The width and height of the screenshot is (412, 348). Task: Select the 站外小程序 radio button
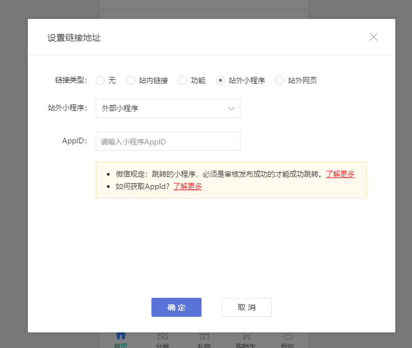220,80
